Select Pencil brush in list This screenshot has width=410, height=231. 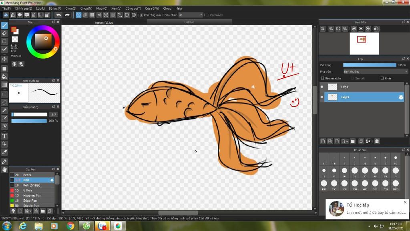[x=32, y=175]
